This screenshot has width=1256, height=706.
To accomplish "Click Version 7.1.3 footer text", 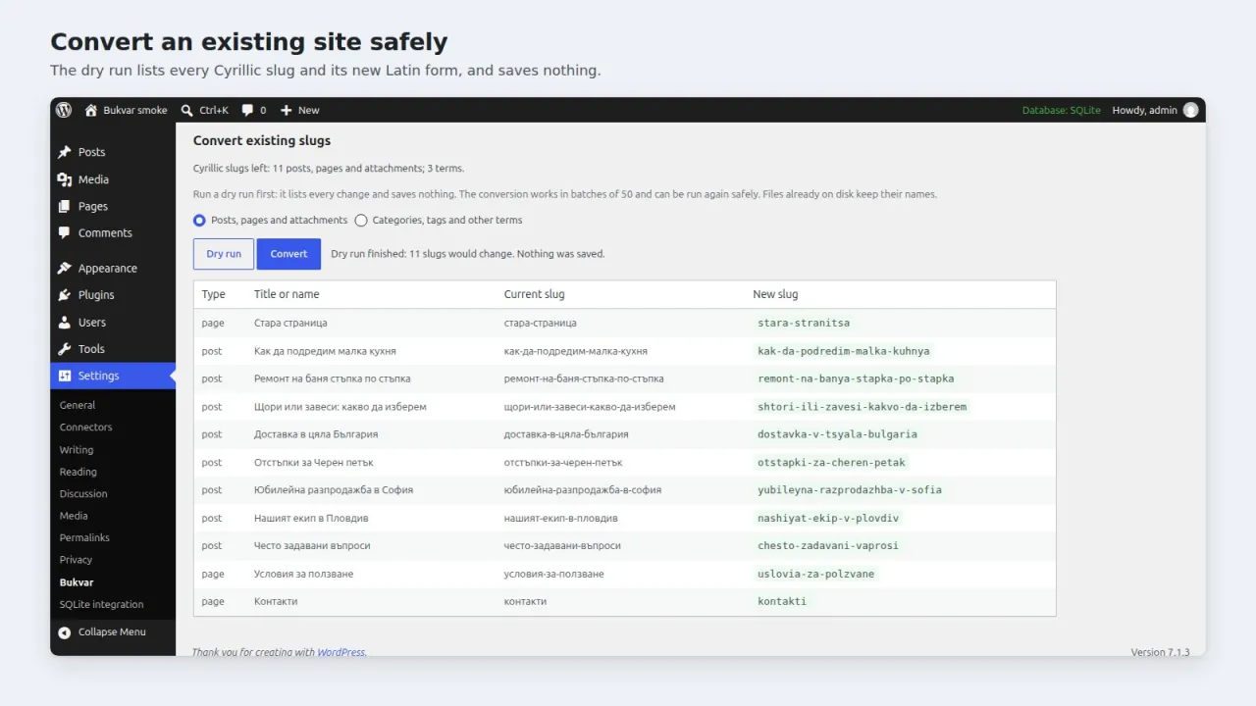I will point(1160,652).
